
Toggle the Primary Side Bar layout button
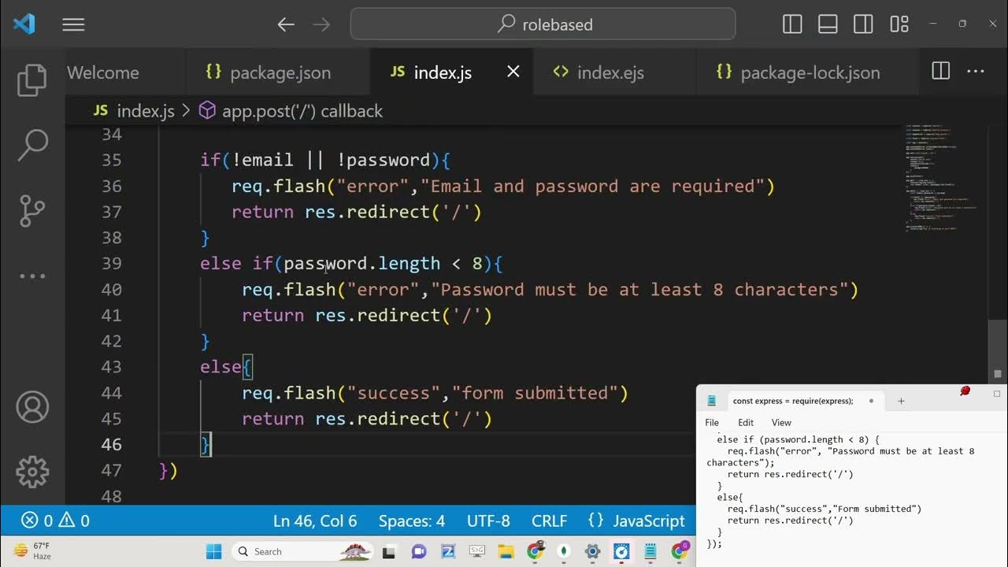click(792, 24)
